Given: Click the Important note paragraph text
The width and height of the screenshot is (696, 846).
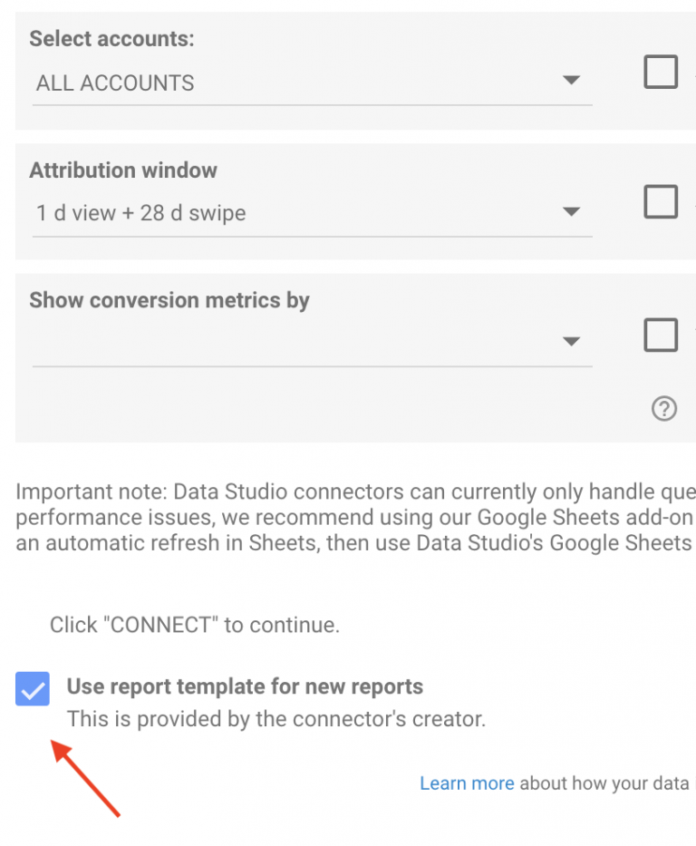Looking at the screenshot, I should pos(355,518).
